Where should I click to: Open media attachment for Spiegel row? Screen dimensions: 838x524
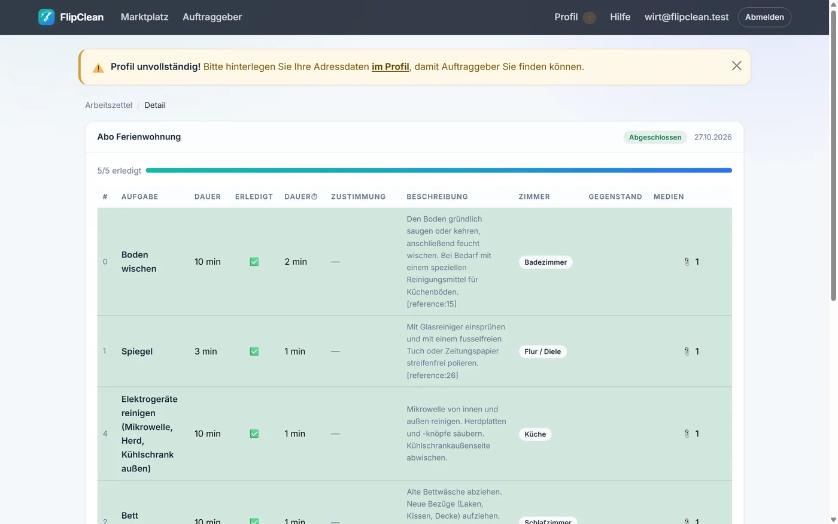pyautogui.click(x=691, y=352)
